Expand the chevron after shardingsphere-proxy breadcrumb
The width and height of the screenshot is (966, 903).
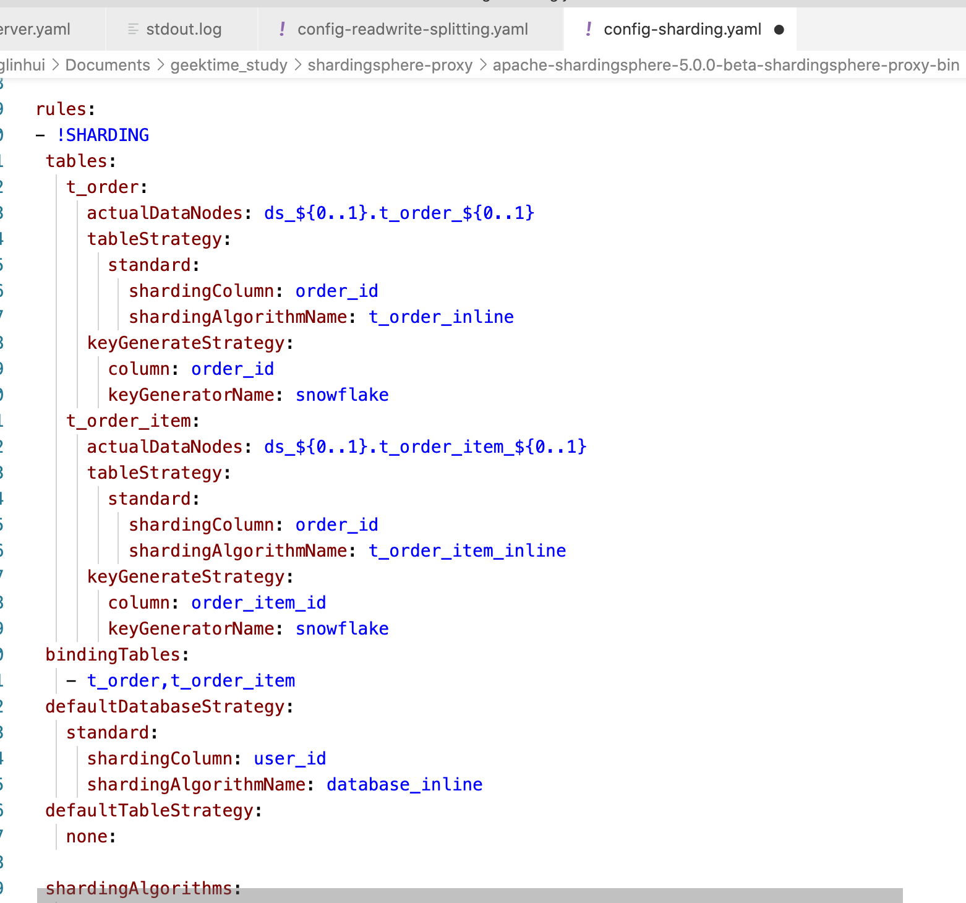[482, 65]
